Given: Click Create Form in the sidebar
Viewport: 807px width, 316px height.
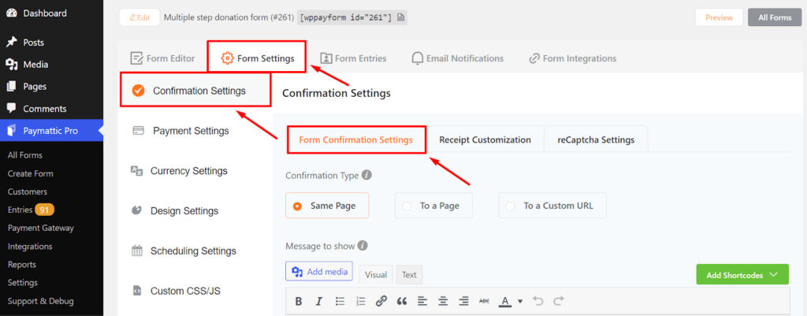Looking at the screenshot, I should [x=31, y=173].
